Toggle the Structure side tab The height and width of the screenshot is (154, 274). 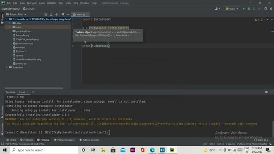pyautogui.click(x=2, y=112)
